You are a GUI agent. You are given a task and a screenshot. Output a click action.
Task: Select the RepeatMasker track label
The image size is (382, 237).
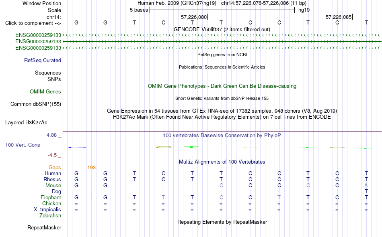coord(44,227)
